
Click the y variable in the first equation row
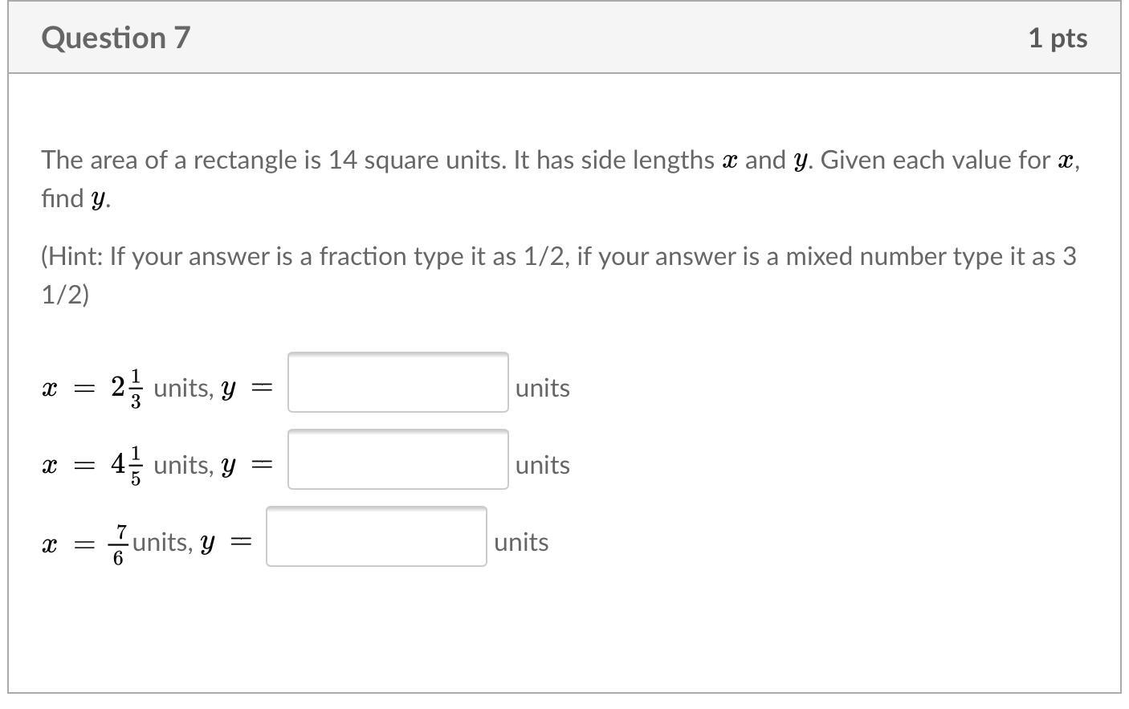(x=228, y=390)
